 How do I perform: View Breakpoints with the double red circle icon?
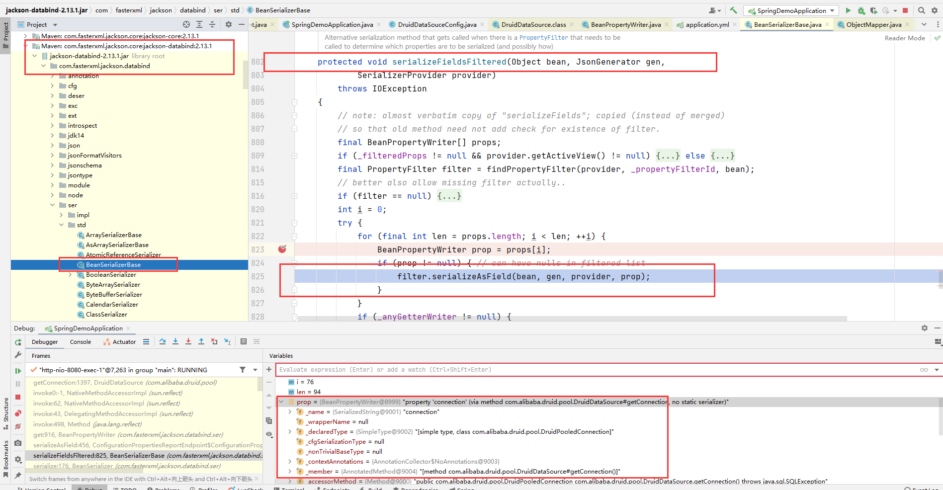18,413
